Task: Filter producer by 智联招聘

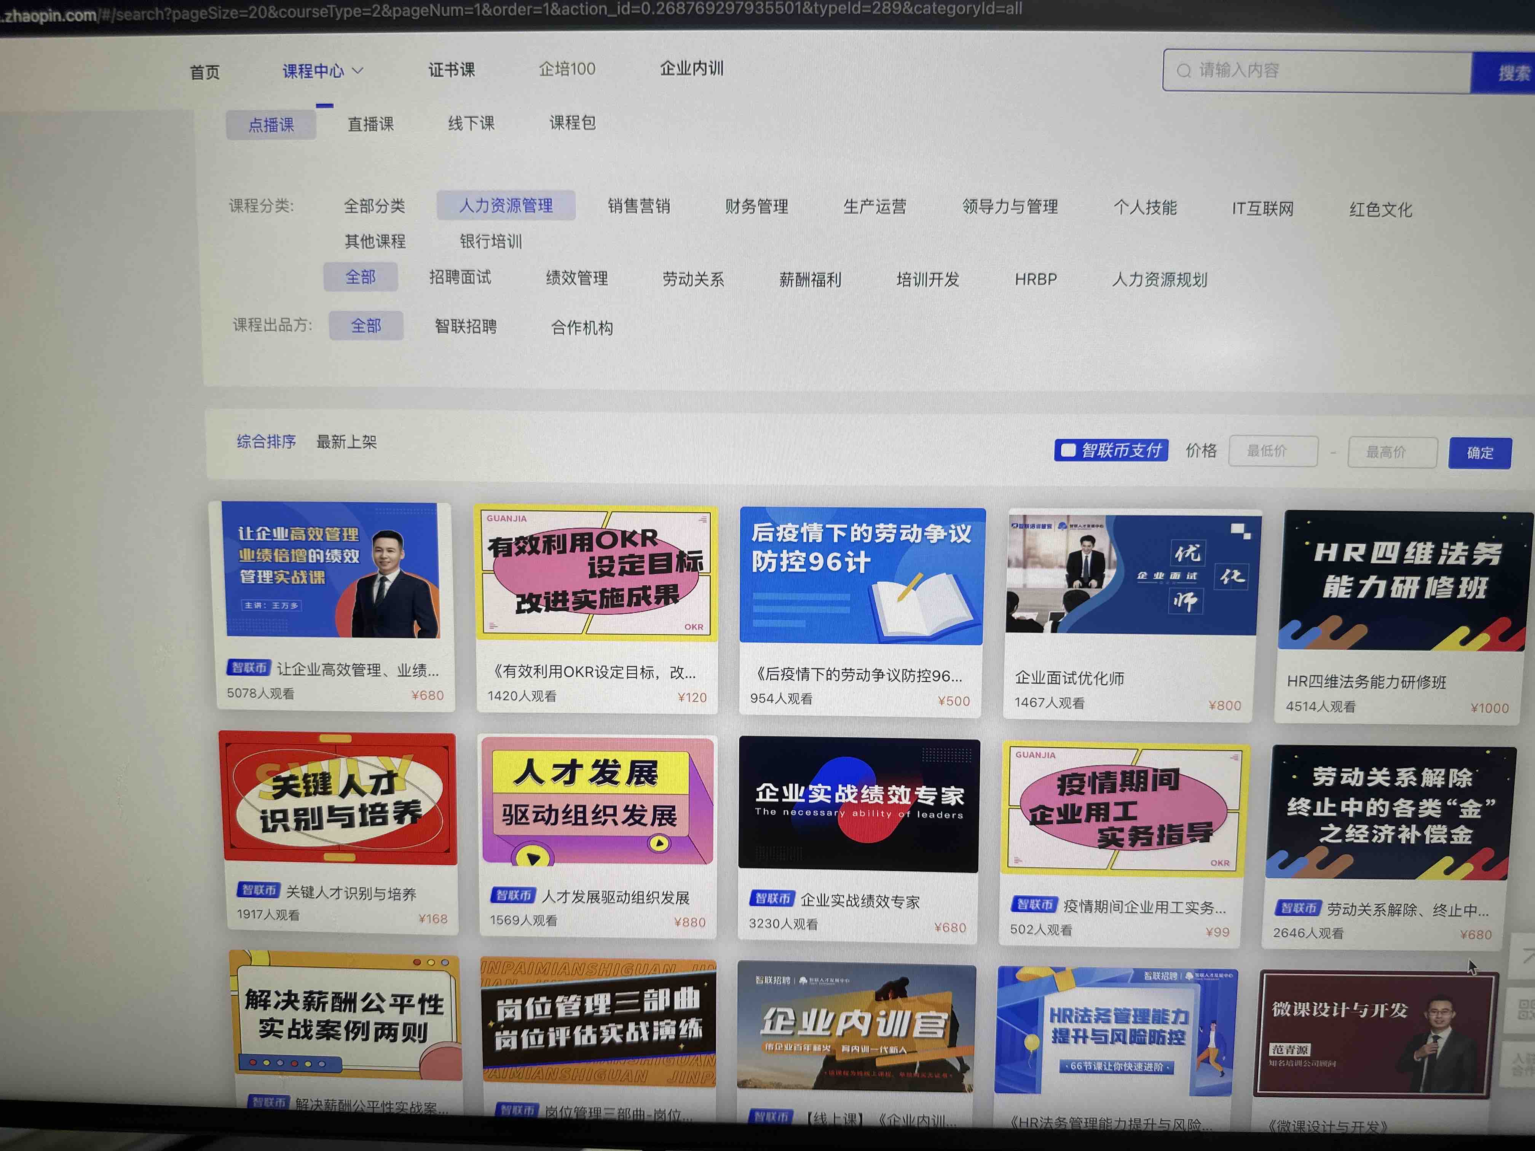Action: 466,326
